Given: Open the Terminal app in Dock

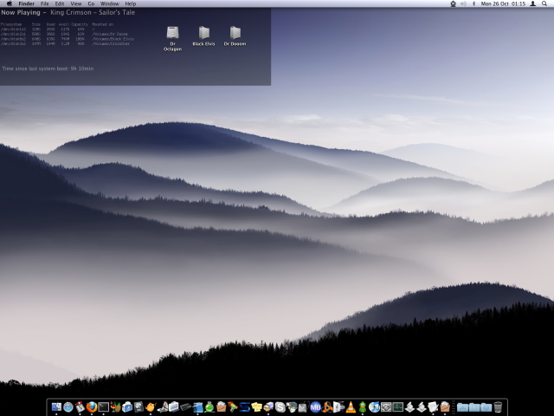Looking at the screenshot, I should [x=104, y=407].
